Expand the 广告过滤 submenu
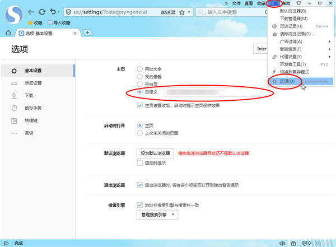336x247 pixels. 295,41
